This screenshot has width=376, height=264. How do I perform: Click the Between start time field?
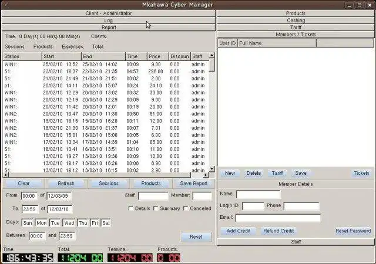coord(37,236)
